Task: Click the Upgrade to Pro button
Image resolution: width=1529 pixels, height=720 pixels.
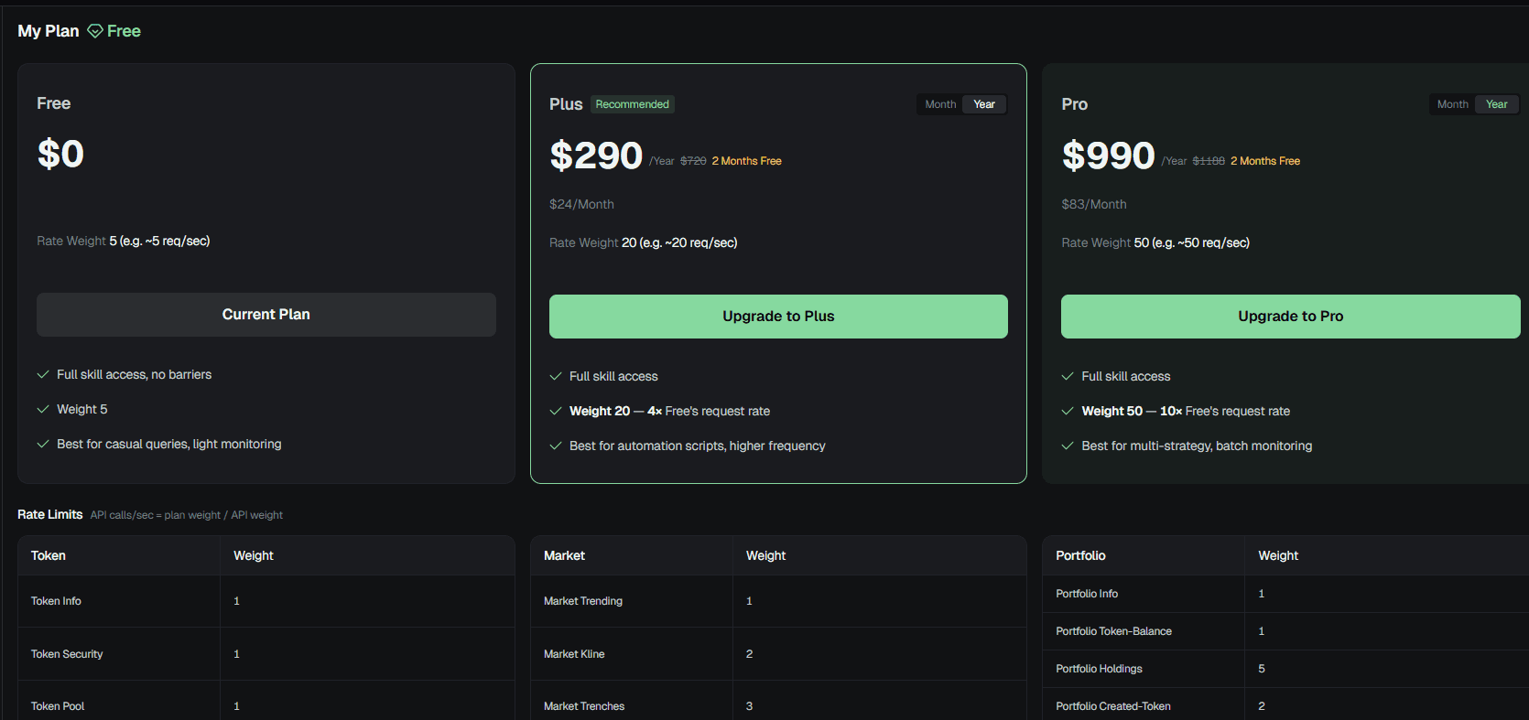Action: click(1290, 317)
